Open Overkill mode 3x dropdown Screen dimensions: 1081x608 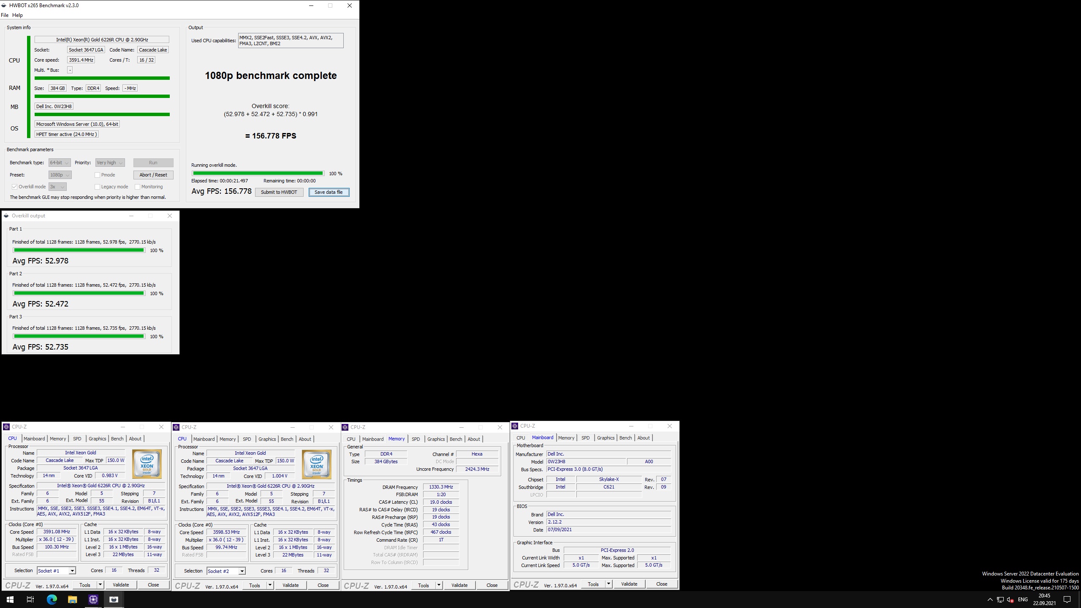click(x=57, y=187)
